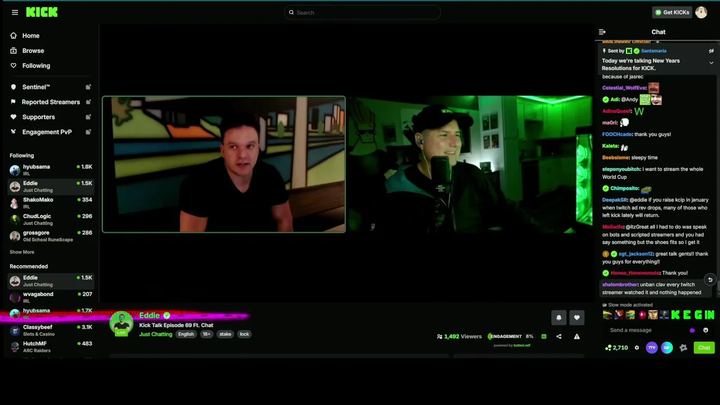The width and height of the screenshot is (720, 405).
Task: Expand Following list with Show More
Action: click(22, 252)
